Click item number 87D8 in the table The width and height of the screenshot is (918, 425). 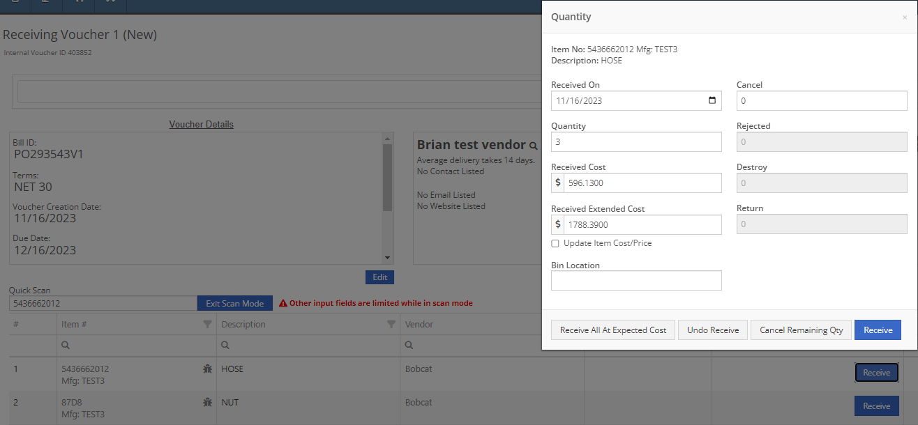73,402
